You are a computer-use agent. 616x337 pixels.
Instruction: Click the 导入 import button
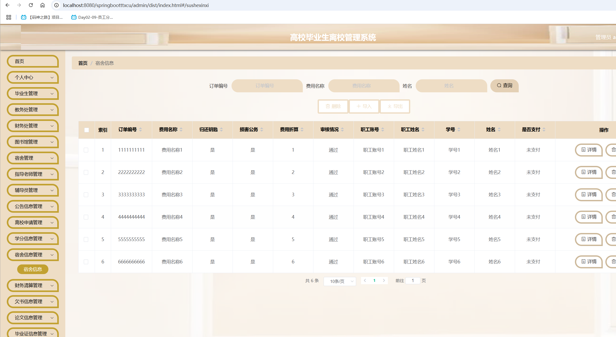(364, 106)
